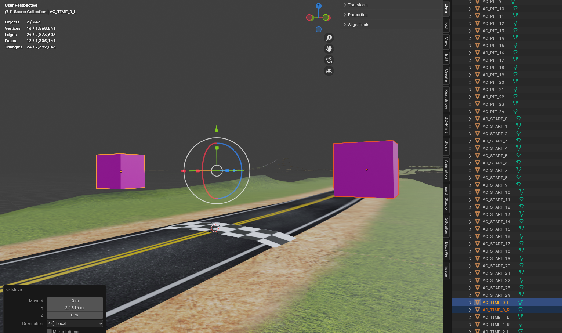Select AC_PIT_22 in outliner
Image resolution: width=562 pixels, height=333 pixels.
pyautogui.click(x=493, y=97)
